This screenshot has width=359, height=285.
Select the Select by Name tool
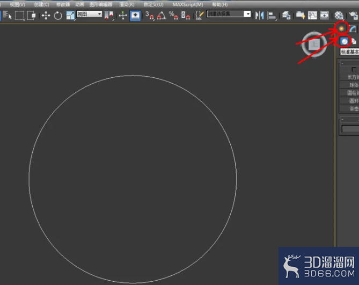click(7, 16)
